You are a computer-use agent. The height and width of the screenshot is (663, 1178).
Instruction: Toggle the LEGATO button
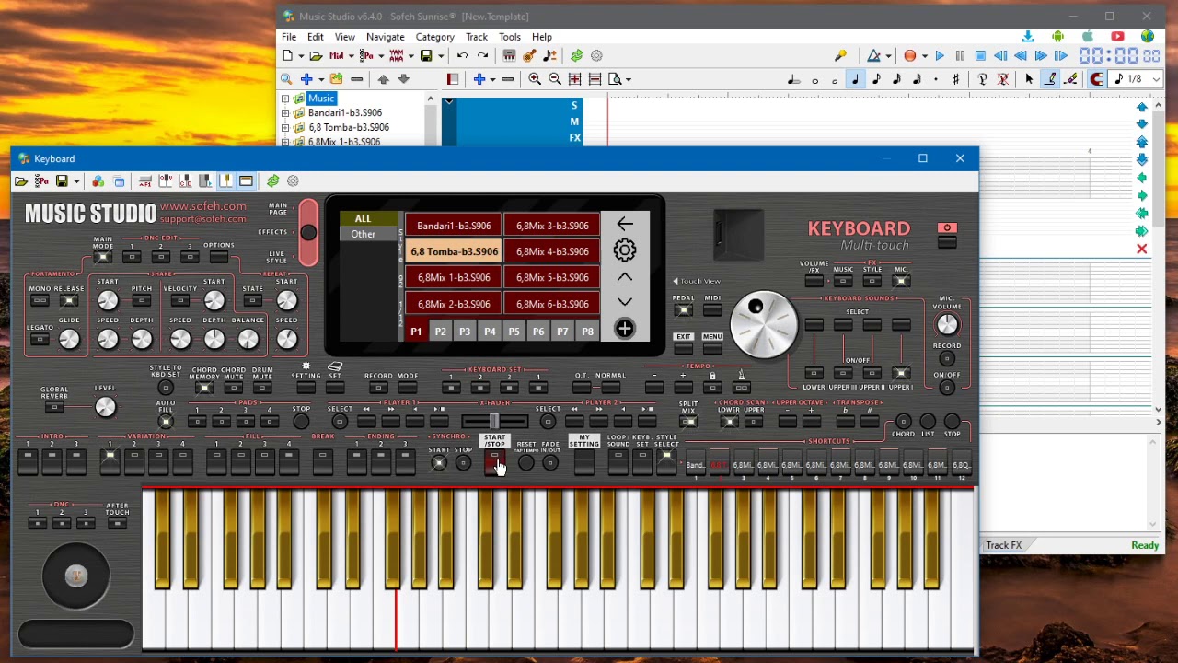pos(40,340)
